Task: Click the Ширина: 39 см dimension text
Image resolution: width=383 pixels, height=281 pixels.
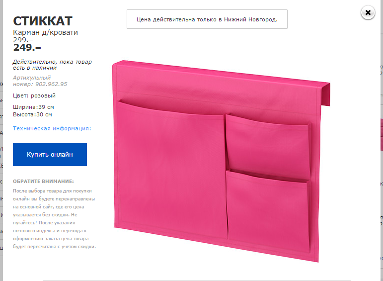Action: [x=33, y=107]
